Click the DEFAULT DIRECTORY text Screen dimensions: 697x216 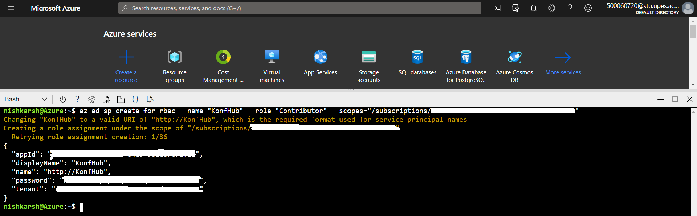pyautogui.click(x=657, y=13)
